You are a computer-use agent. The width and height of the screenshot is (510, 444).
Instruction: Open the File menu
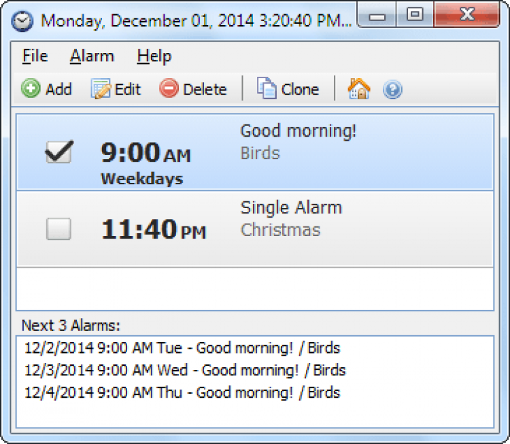point(35,56)
